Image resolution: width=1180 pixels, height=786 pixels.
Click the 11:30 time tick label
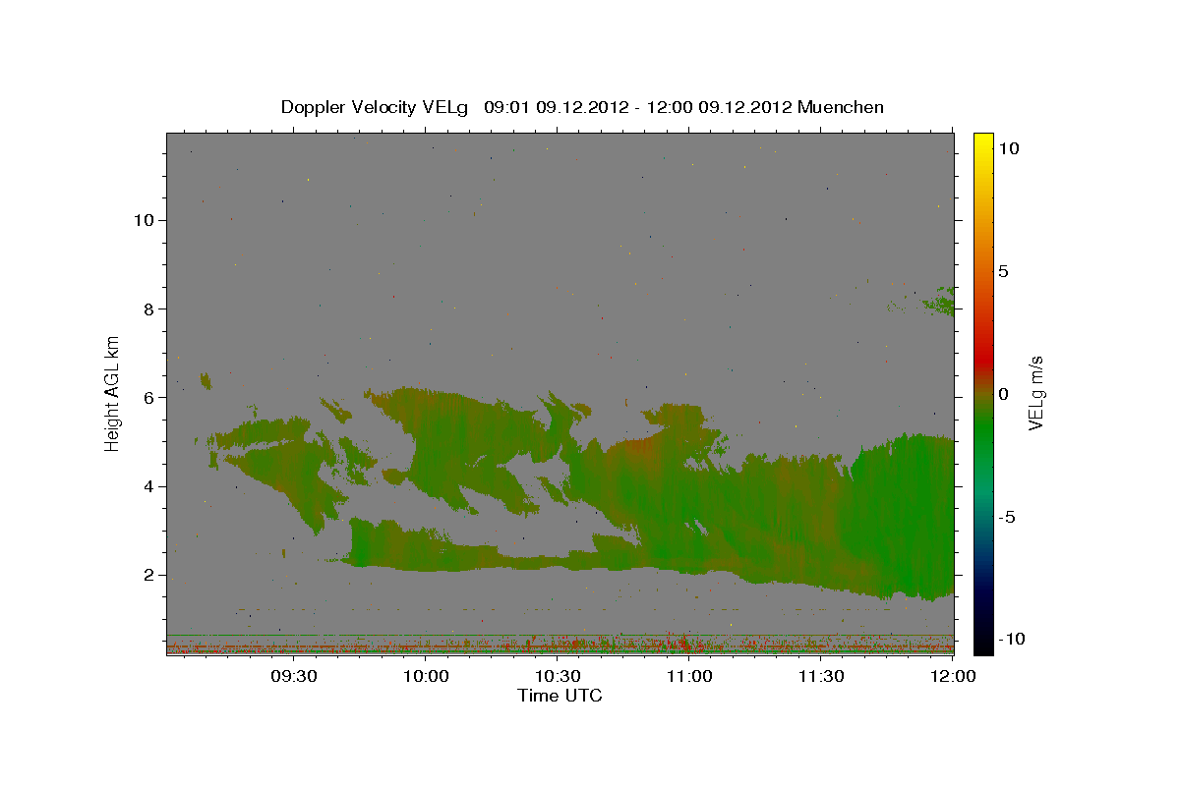(x=821, y=677)
